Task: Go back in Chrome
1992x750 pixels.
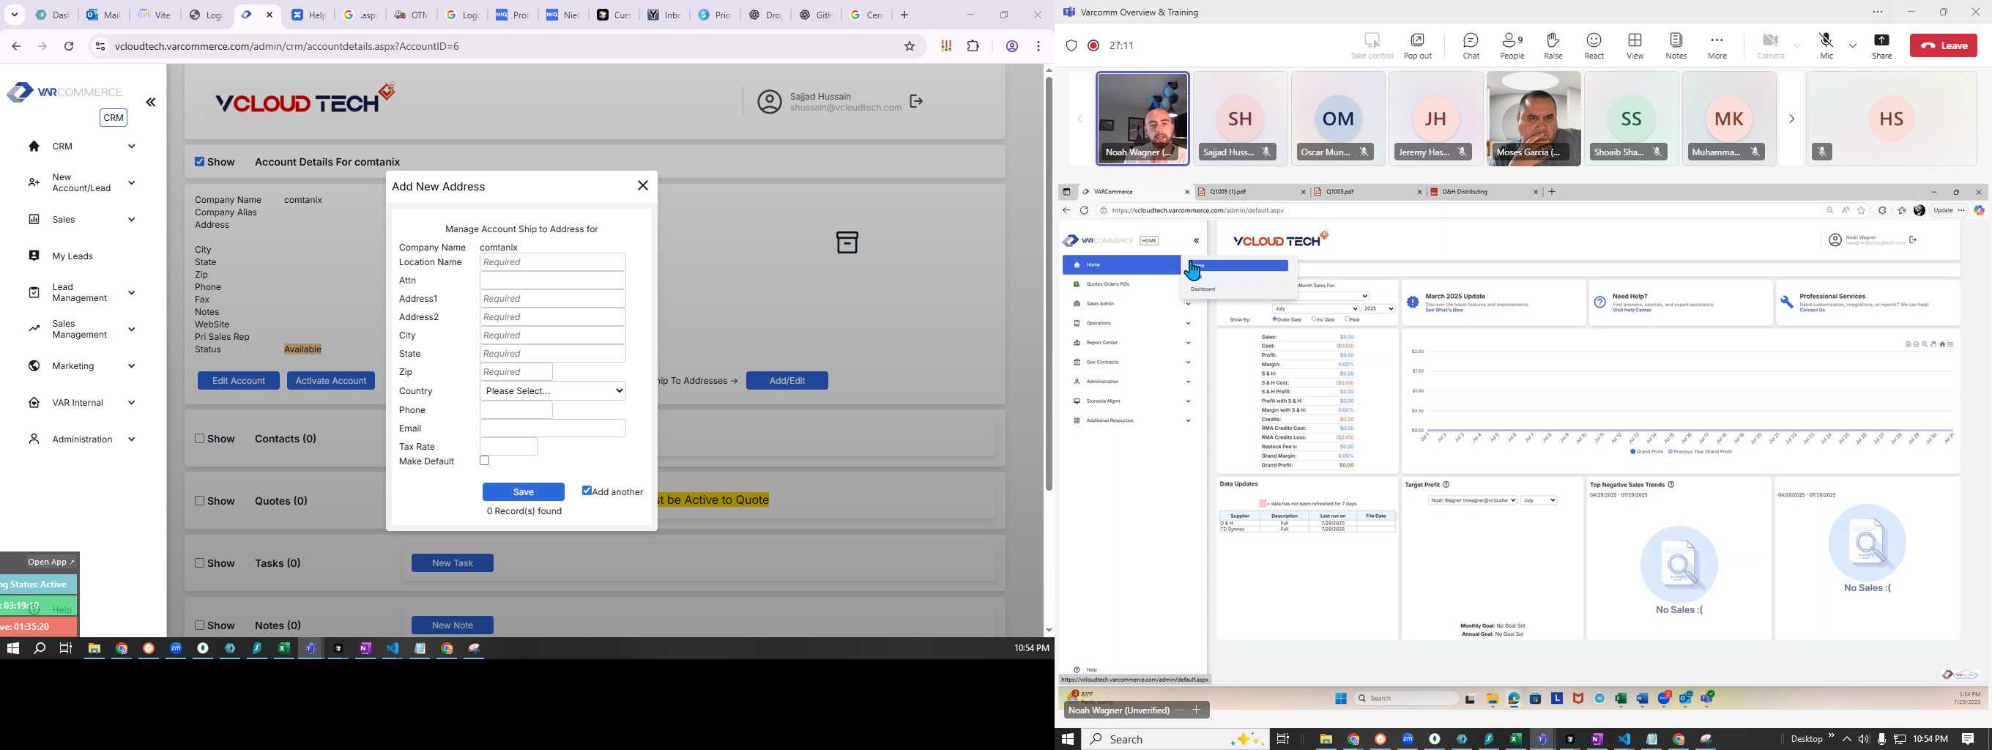Action: [x=16, y=46]
